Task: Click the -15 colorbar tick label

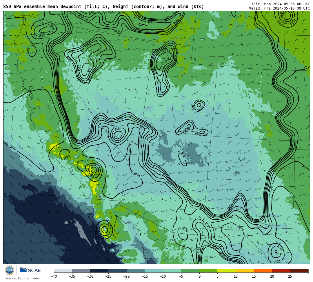Action: tap(145, 276)
